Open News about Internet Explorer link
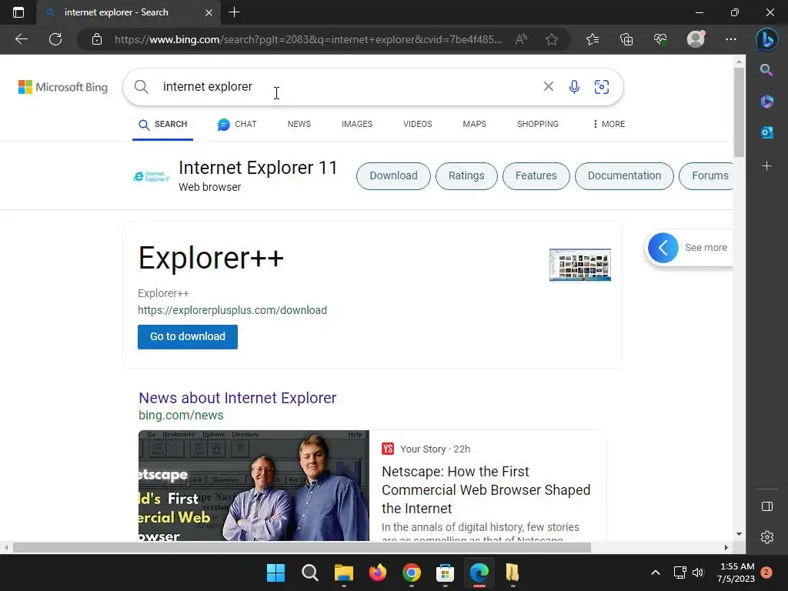The image size is (788, 591). click(x=237, y=398)
